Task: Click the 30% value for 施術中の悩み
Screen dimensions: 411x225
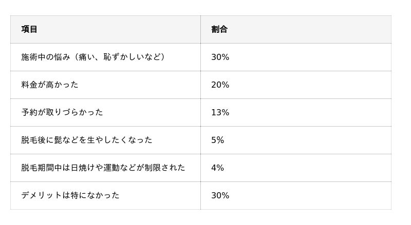Action: coord(220,57)
